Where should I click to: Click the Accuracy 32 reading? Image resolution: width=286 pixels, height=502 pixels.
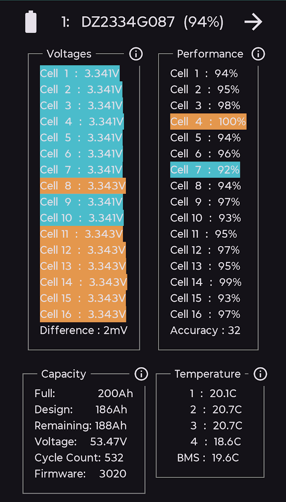click(x=205, y=330)
